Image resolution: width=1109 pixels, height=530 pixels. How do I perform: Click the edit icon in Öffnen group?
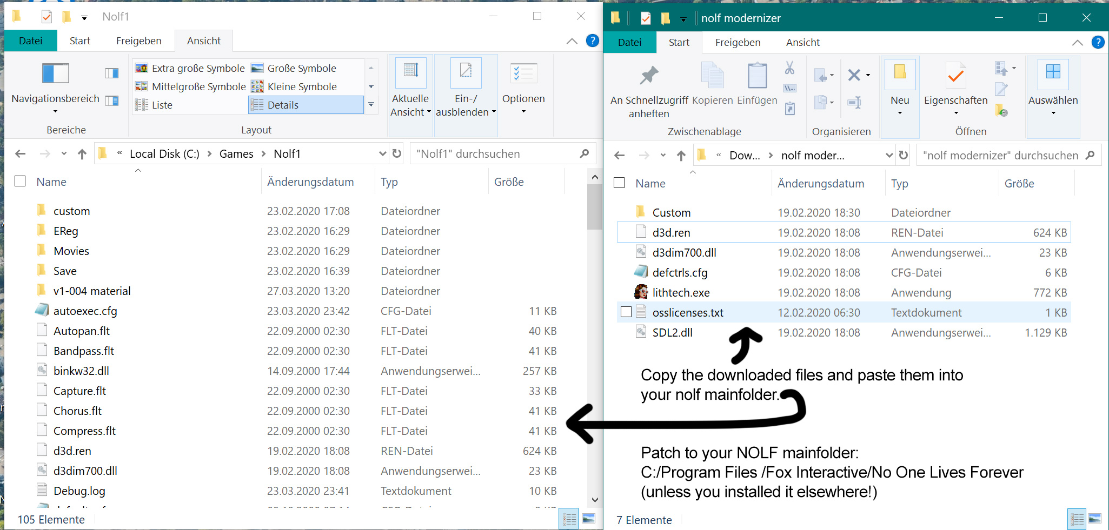(x=1001, y=89)
